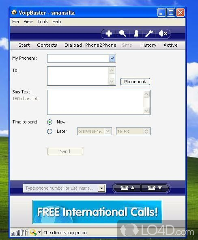Open settings with the wrench icon
198x240 pixels.
coord(149,34)
